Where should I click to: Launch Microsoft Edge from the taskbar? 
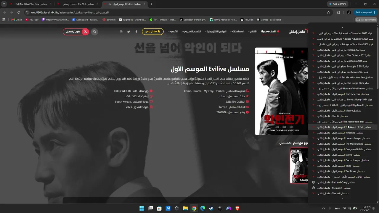pyautogui.click(x=203, y=208)
